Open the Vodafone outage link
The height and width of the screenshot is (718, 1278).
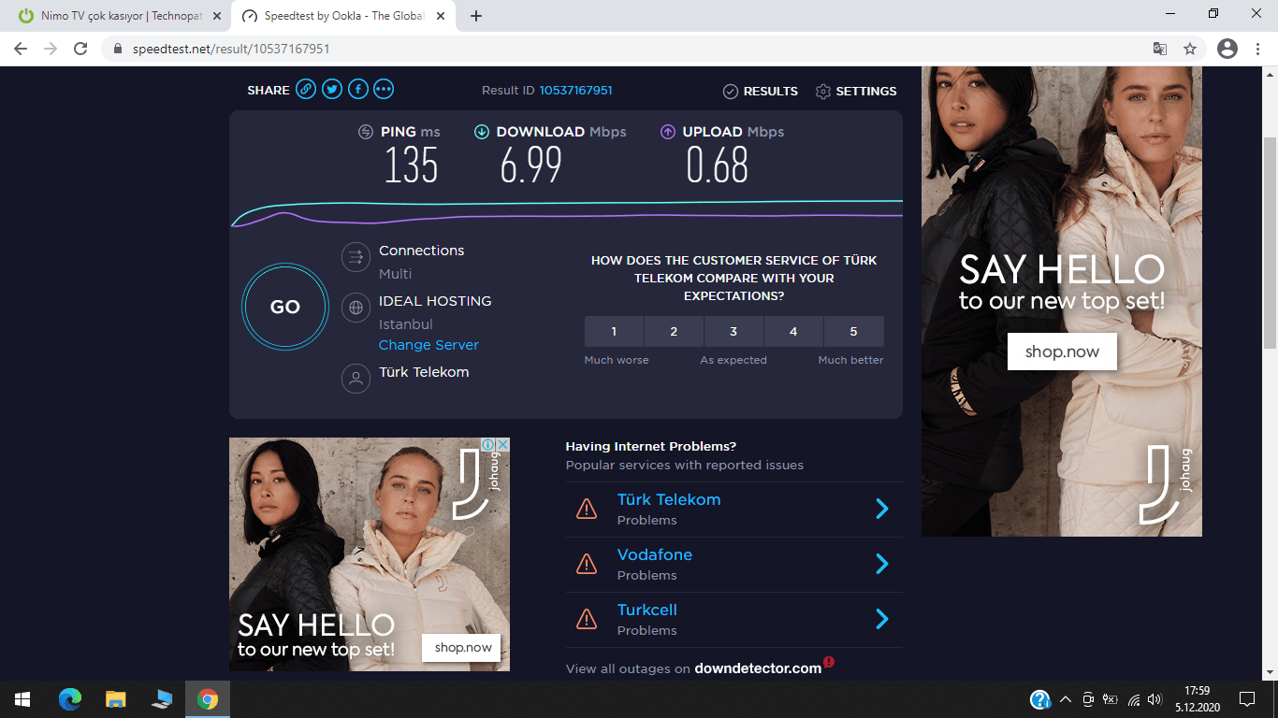tap(655, 554)
